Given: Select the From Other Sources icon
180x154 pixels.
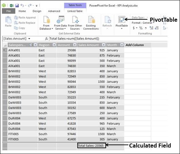Looking at the screenshot, I should pyautogui.click(x=75, y=20).
